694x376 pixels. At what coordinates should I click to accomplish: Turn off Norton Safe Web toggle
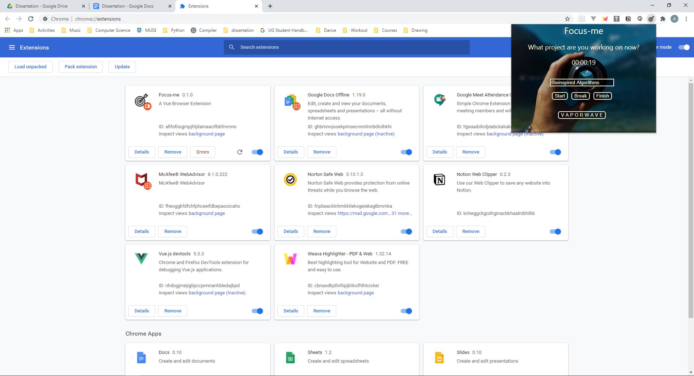coord(406,232)
